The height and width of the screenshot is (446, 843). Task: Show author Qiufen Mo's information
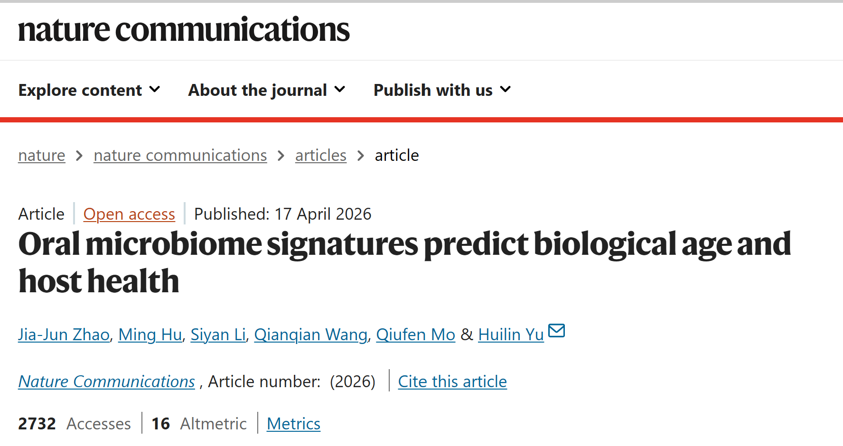(x=415, y=335)
